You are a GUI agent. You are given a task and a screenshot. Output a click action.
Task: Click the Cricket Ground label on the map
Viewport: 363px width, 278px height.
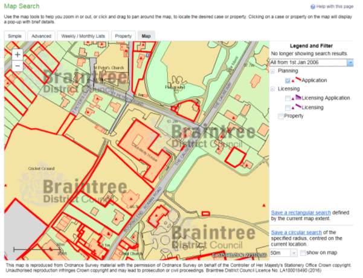(41, 169)
